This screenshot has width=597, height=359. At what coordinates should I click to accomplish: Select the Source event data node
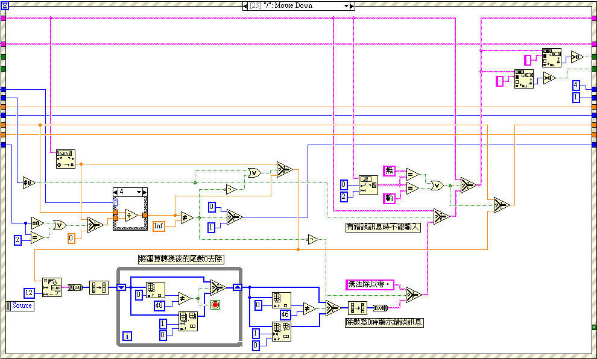point(20,306)
